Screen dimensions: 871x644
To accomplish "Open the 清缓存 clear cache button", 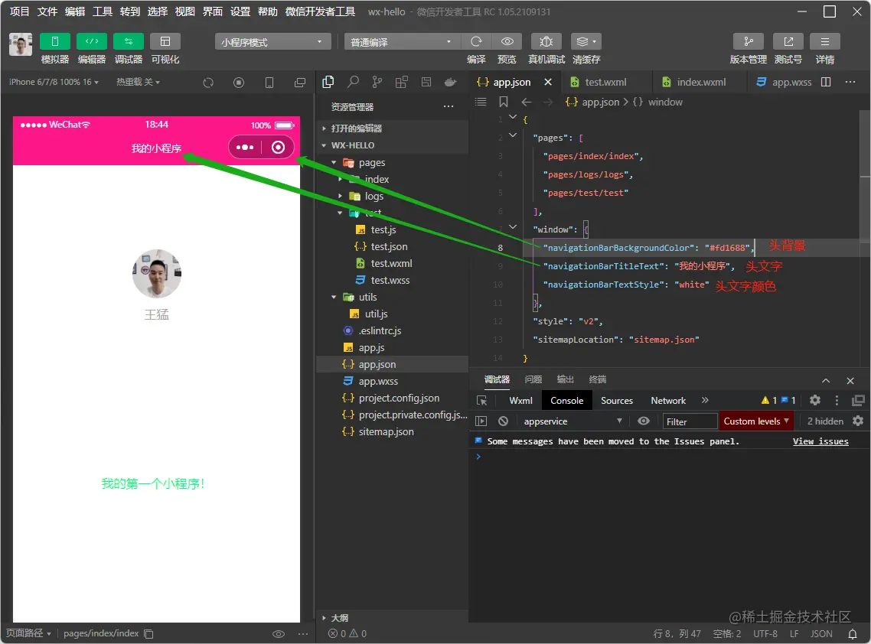I will click(586, 41).
